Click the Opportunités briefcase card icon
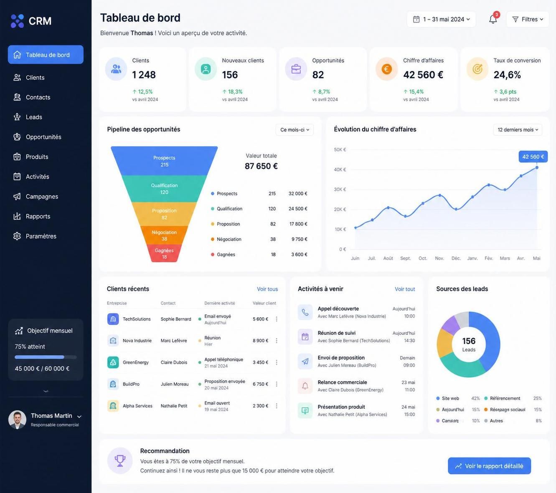 [296, 69]
